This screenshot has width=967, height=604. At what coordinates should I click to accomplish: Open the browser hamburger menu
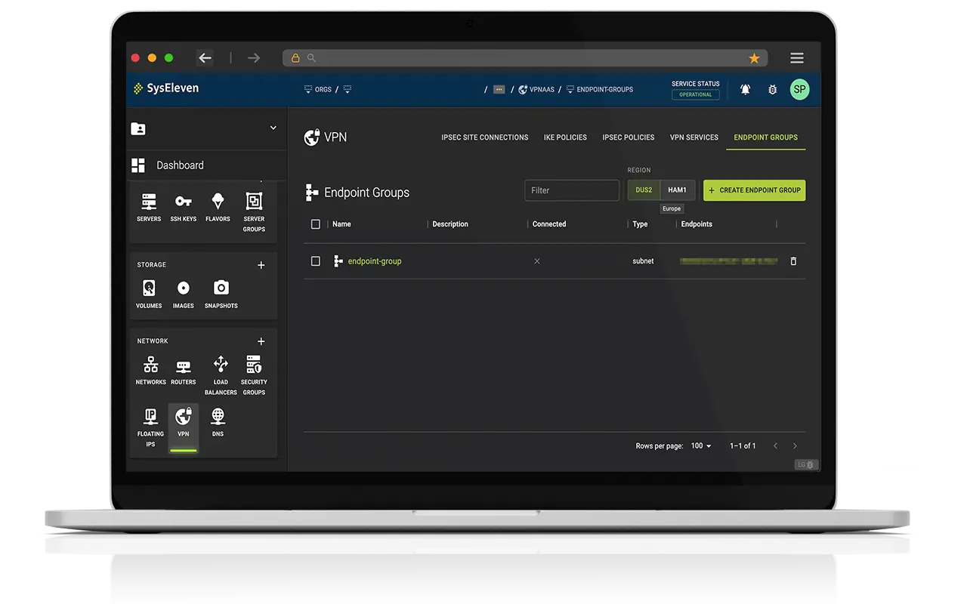(x=797, y=58)
